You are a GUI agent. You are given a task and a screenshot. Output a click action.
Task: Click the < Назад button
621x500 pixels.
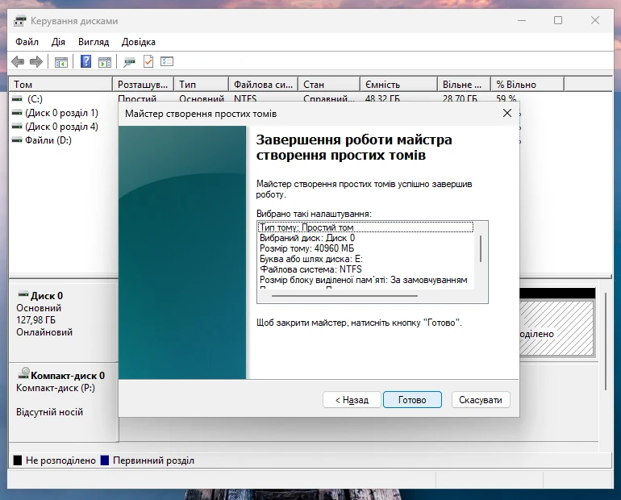352,400
